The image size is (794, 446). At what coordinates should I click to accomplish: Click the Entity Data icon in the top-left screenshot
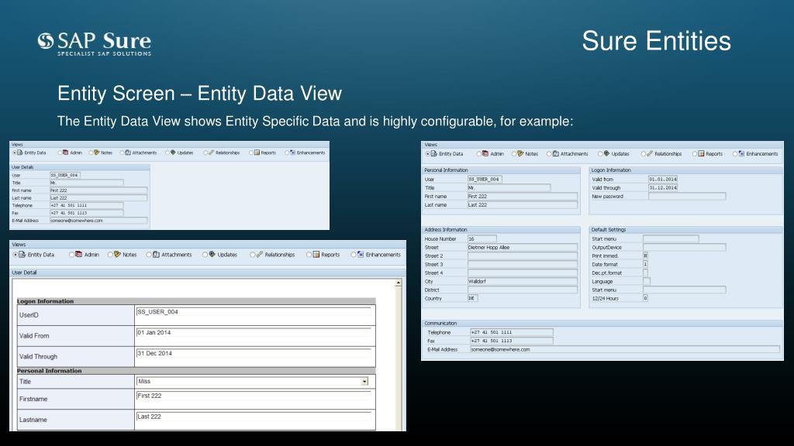pyautogui.click(x=20, y=153)
